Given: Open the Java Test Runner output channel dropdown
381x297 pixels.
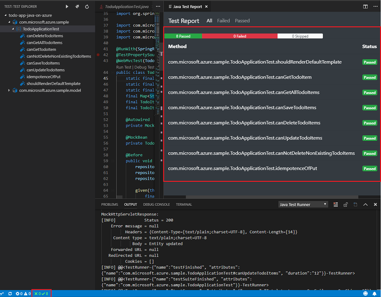Looking at the screenshot, I should [x=303, y=204].
